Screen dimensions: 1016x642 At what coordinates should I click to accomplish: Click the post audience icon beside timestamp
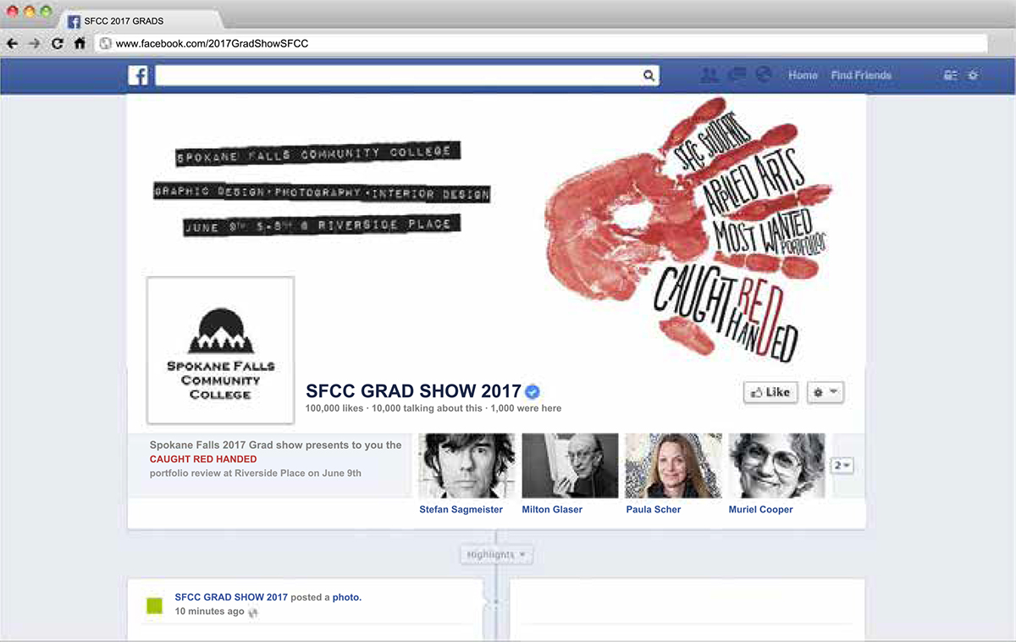point(252,612)
